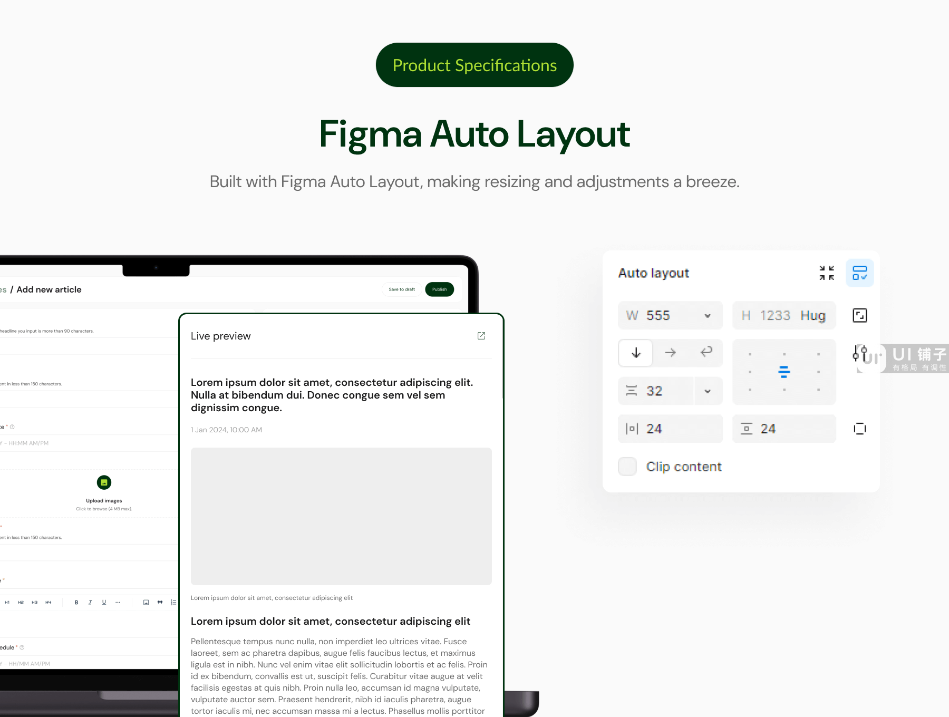Click the help icon beside the schedule label
Screen dimensions: 949x717
coord(22,647)
